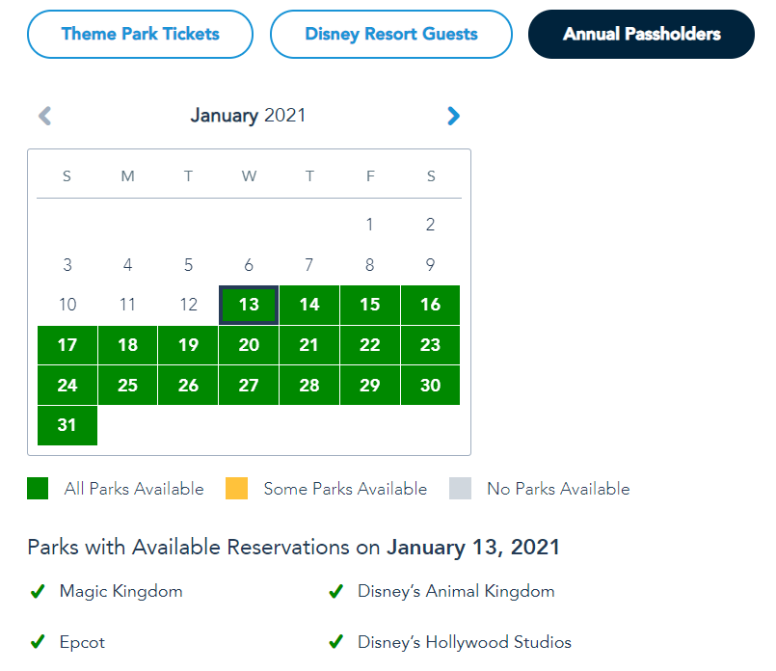Click the Epcot green checkmark
776x671 pixels.
point(38,642)
